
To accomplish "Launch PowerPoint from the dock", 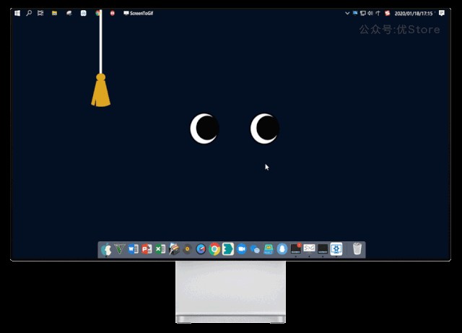I will pyautogui.click(x=147, y=249).
